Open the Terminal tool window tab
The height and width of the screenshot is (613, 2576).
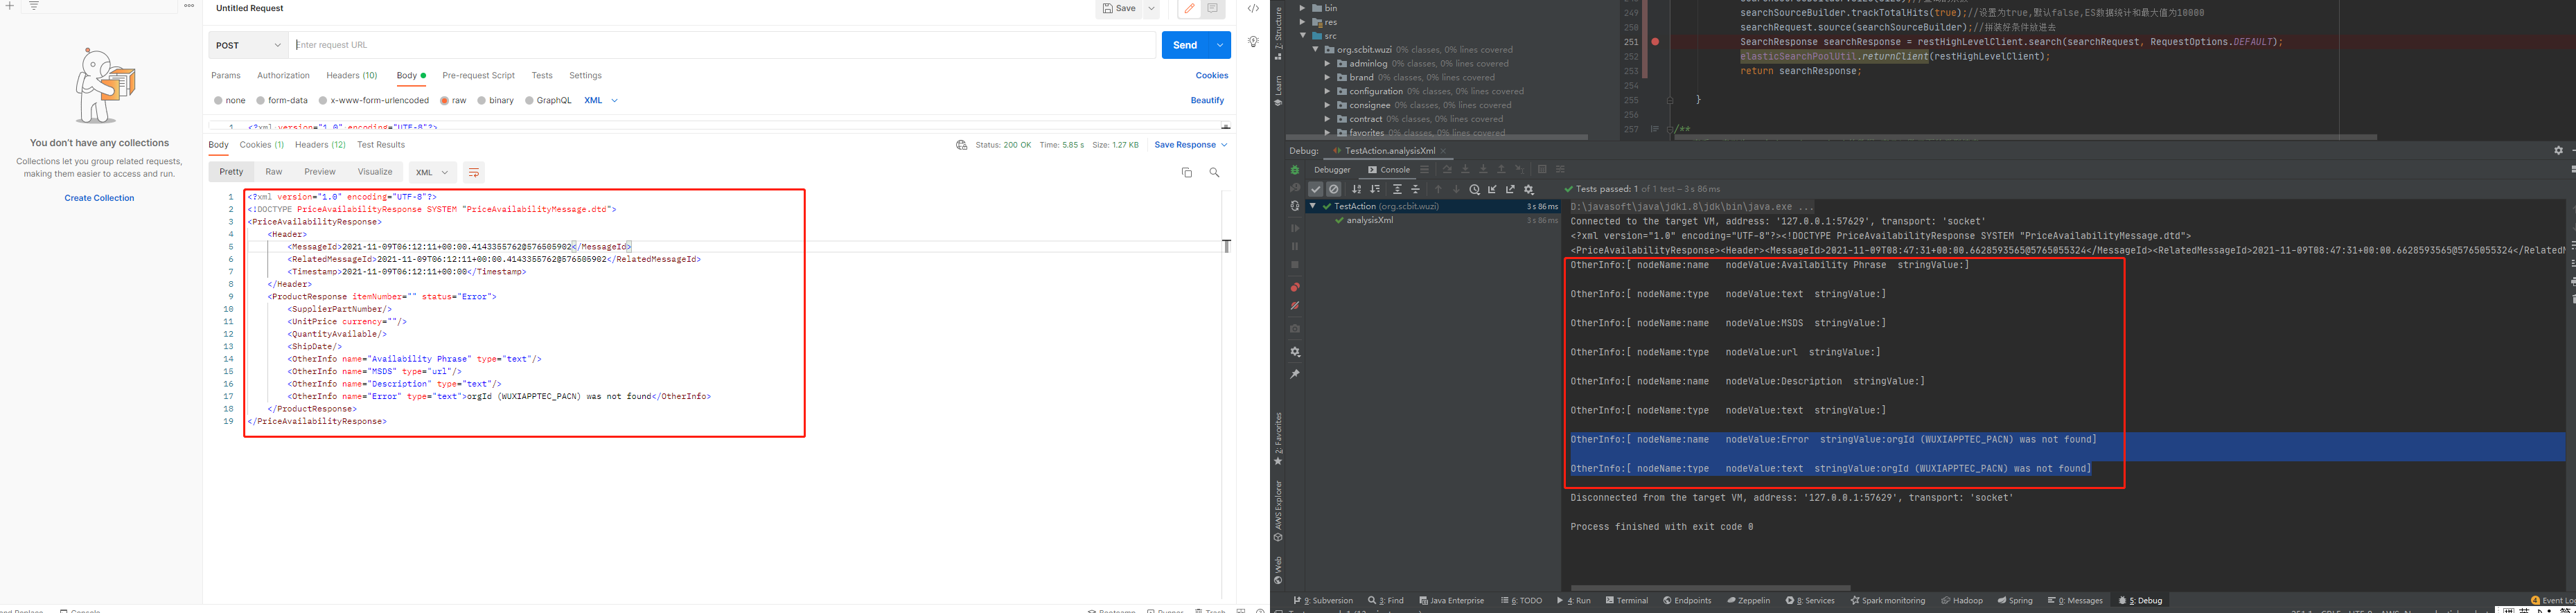click(x=1627, y=601)
